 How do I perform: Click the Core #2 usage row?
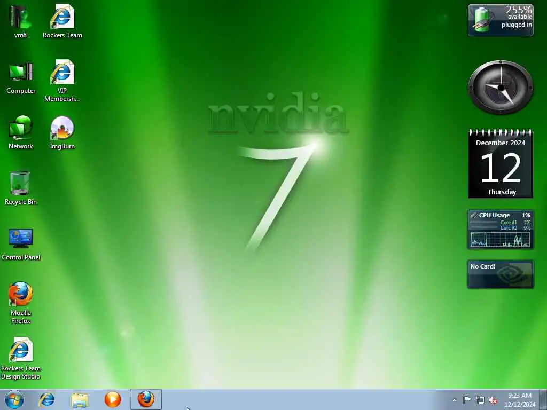pos(500,227)
